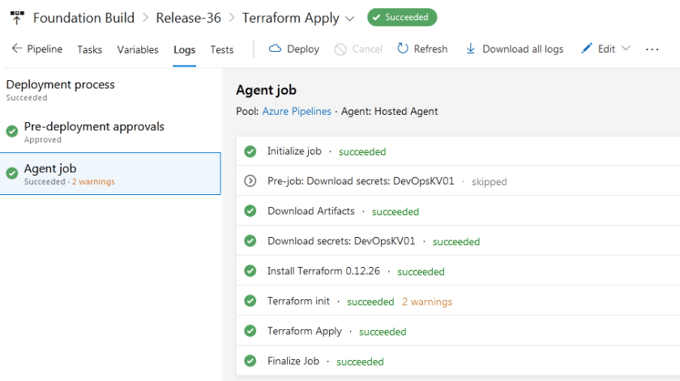Click the success icon next to Finalize Job
This screenshot has width=680, height=381.
coord(250,361)
